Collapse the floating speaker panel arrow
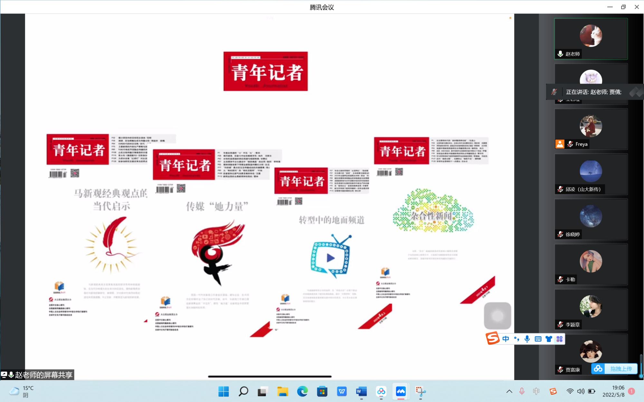This screenshot has width=644, height=402. click(635, 92)
